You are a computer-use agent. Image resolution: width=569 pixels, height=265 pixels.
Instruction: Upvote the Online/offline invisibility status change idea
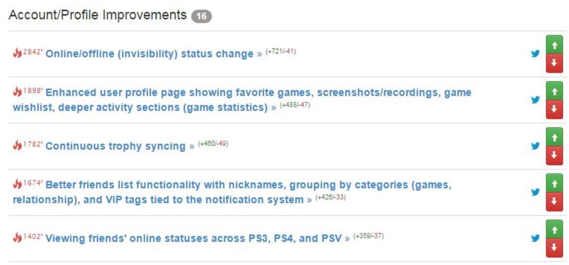[554, 45]
